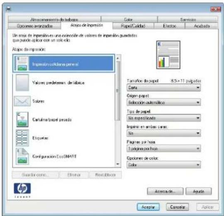This screenshot has height=216, width=224.
Task: Click the Guardar como... button
Action: (35, 175)
